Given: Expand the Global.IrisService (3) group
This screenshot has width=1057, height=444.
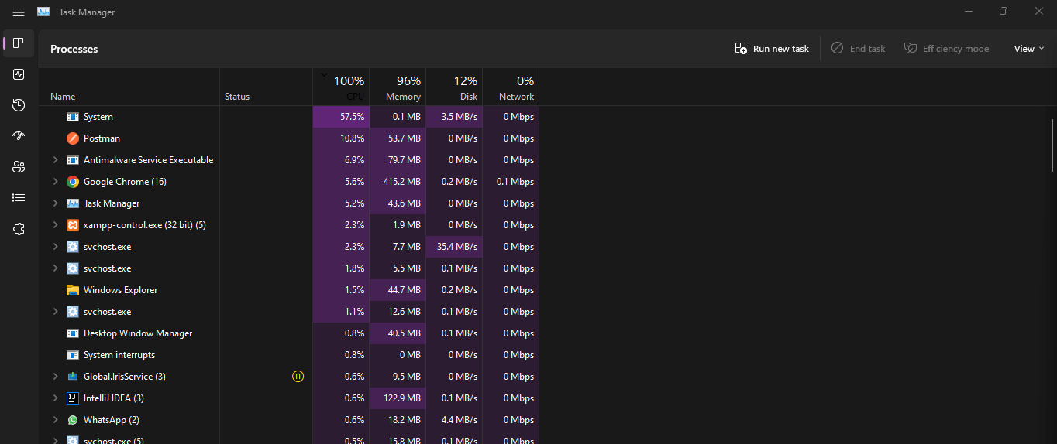Looking at the screenshot, I should click(55, 377).
